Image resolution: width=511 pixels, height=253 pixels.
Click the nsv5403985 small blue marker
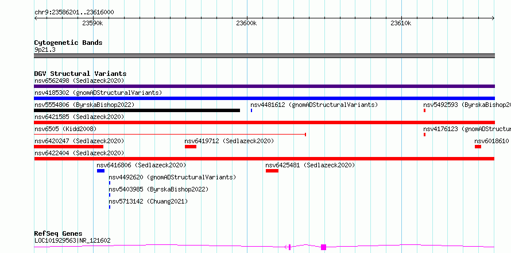coord(110,195)
